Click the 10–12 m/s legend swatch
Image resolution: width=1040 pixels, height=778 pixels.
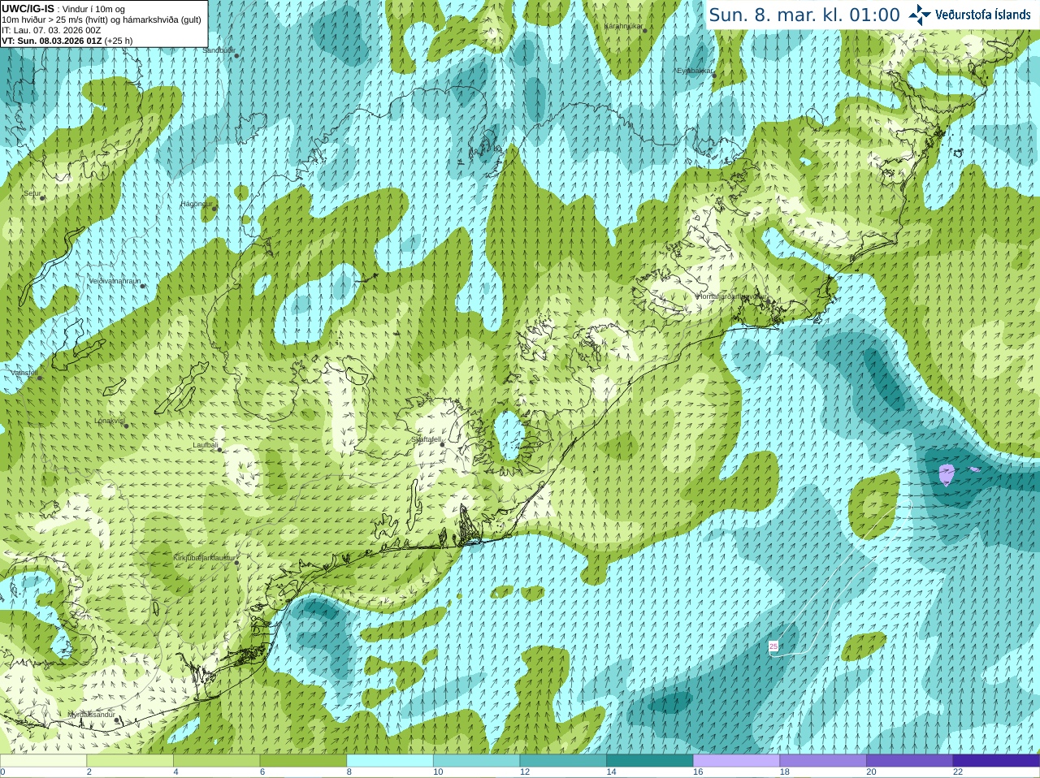(476, 761)
